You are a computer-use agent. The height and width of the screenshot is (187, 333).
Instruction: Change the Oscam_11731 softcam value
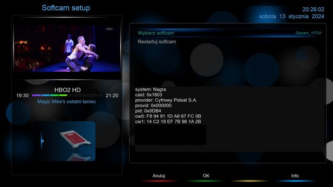click(309, 33)
